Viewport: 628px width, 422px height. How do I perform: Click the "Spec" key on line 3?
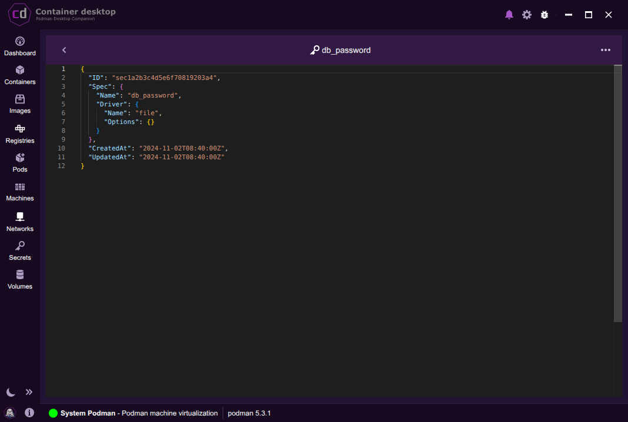click(x=100, y=86)
